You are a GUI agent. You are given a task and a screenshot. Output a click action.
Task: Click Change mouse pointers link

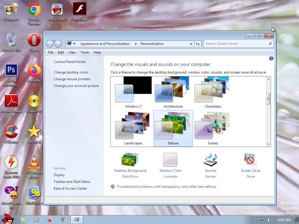click(72, 79)
